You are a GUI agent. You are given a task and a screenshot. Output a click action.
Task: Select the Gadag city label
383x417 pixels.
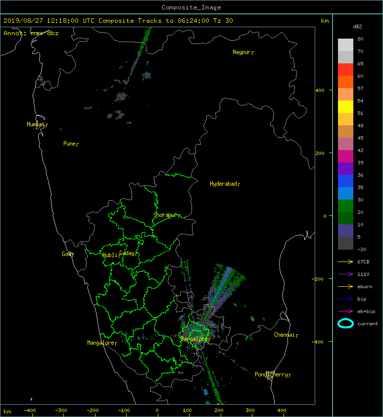pos(128,253)
